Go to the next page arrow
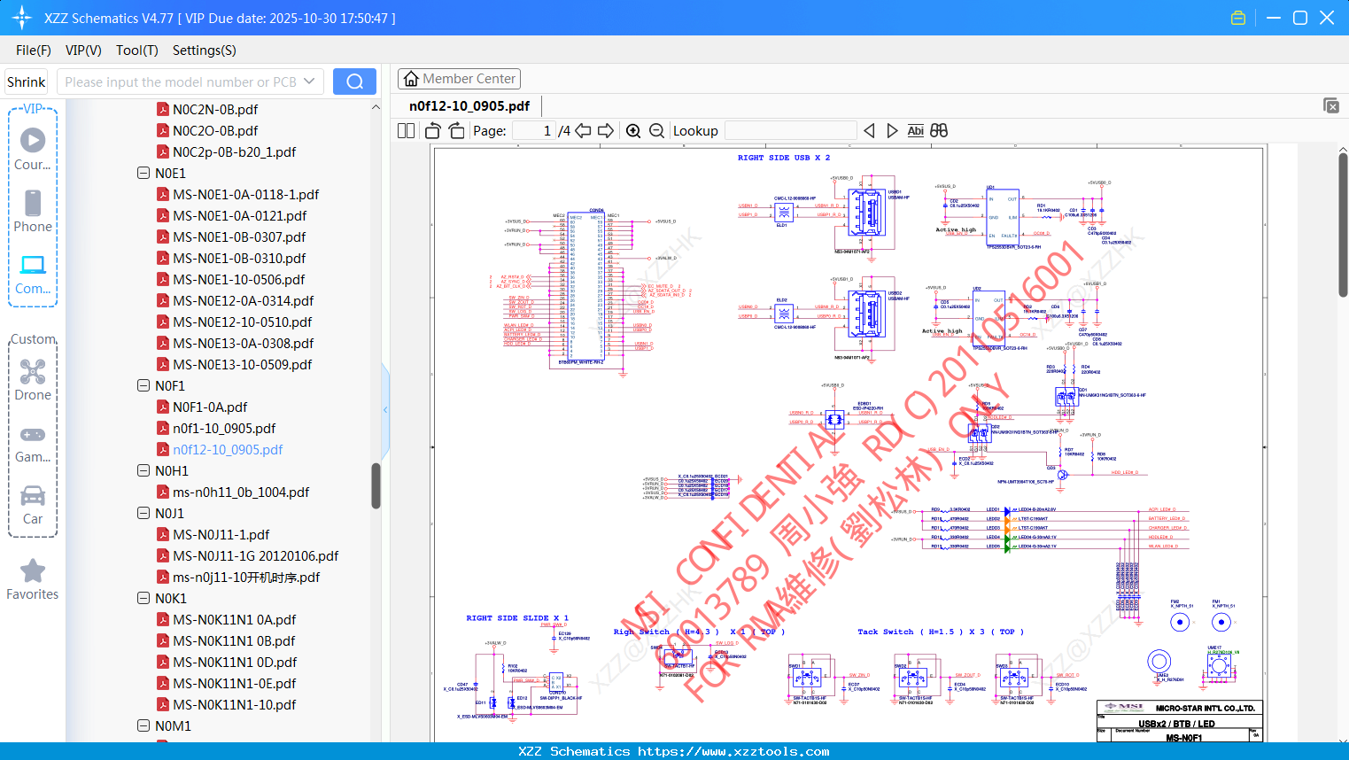Viewport: 1349px width, 760px height. pyautogui.click(x=606, y=130)
